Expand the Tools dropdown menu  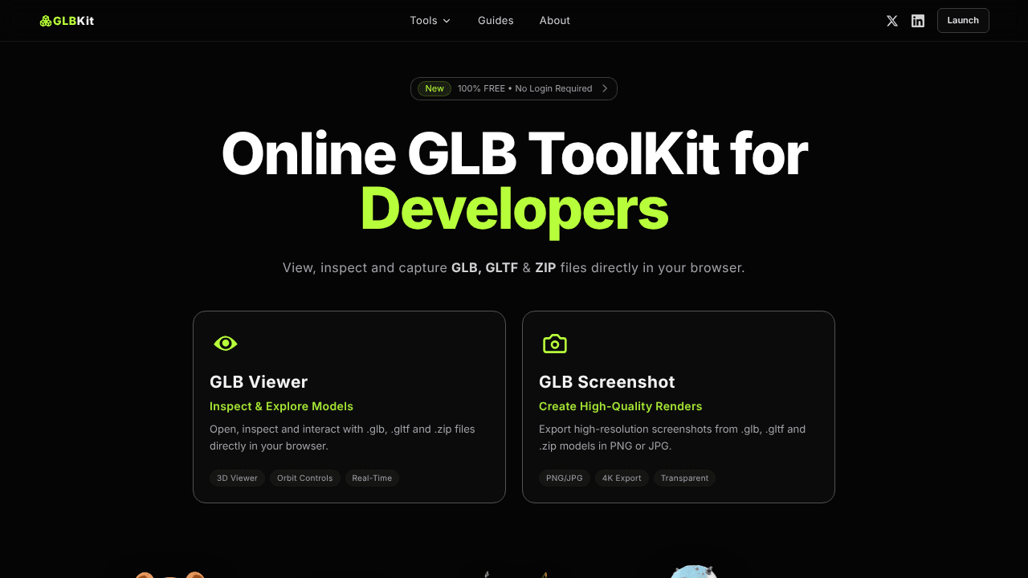click(430, 21)
